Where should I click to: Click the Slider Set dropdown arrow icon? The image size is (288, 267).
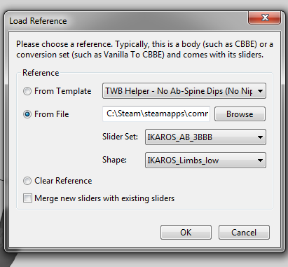tap(260, 137)
